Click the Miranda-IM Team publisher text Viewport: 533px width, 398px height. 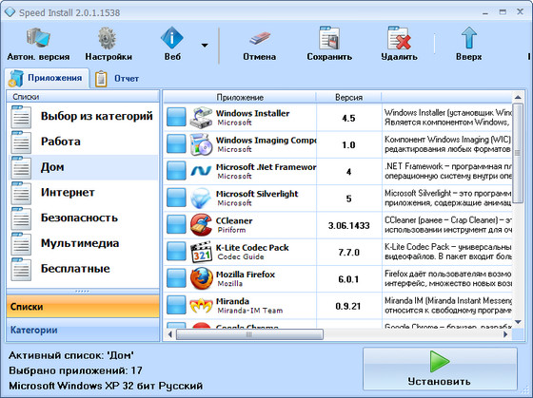point(249,311)
